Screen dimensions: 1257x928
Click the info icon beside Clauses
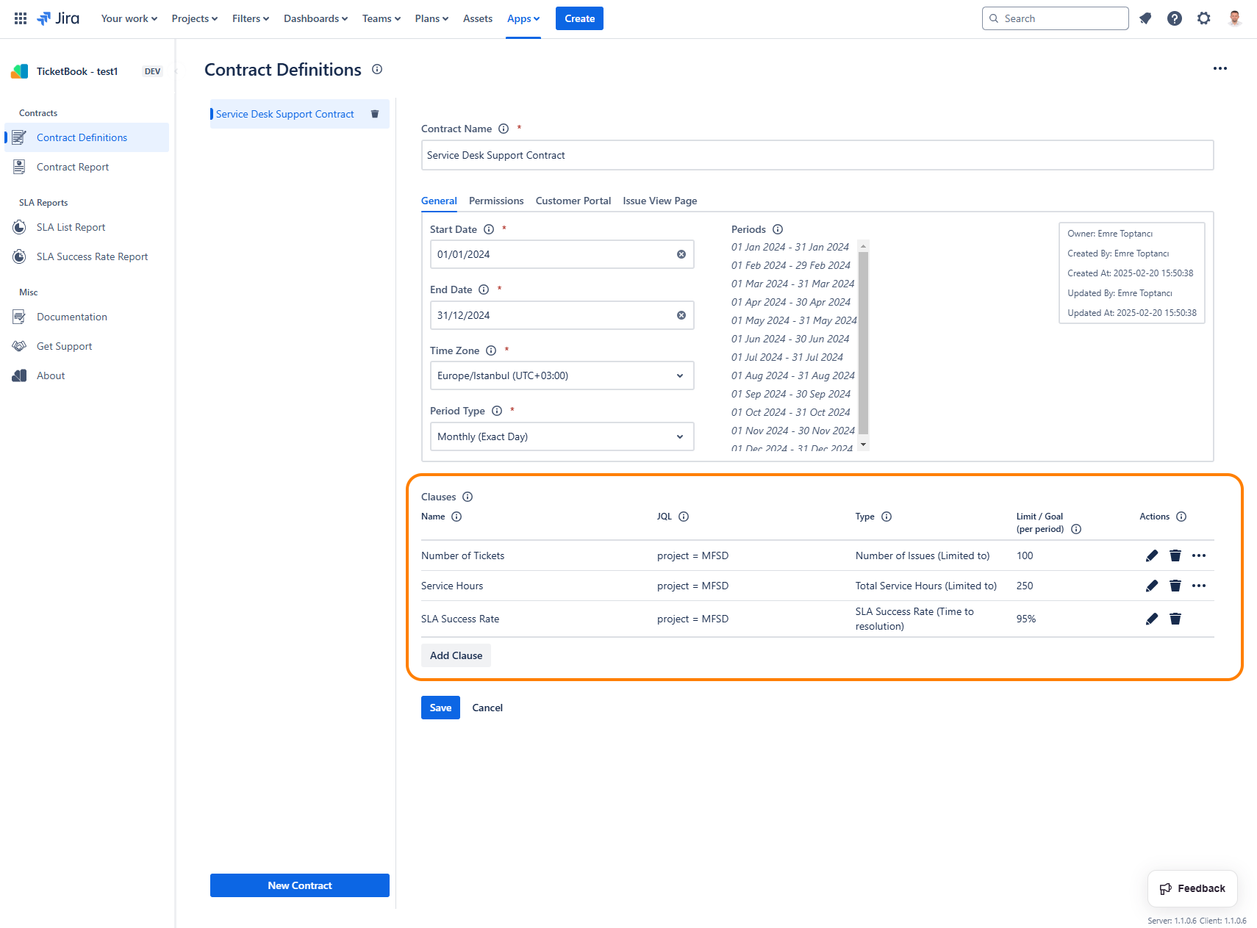pos(468,497)
